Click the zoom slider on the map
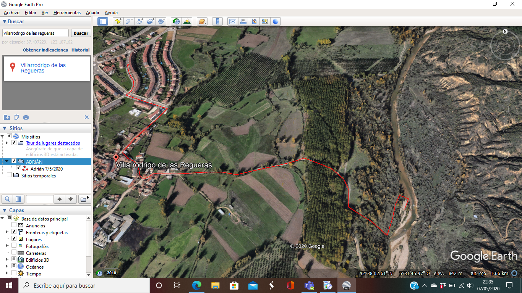522x293 pixels. [x=505, y=132]
